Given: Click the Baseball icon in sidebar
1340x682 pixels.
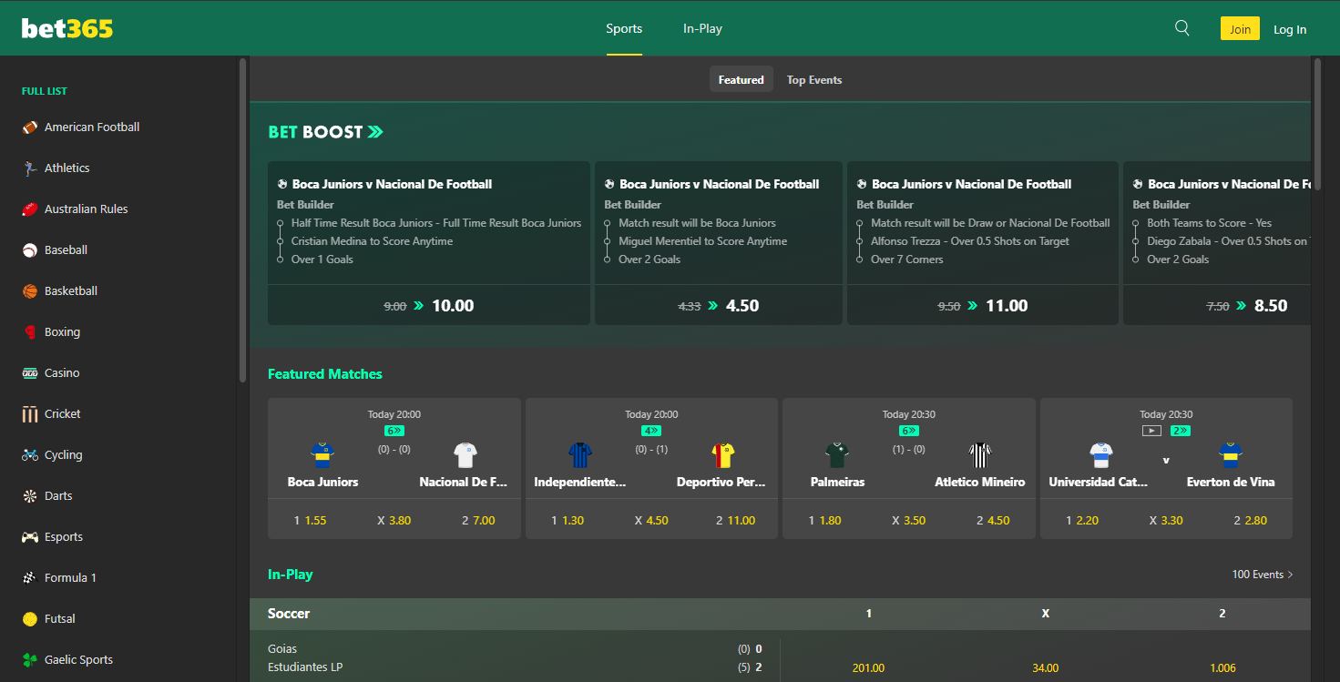Looking at the screenshot, I should coord(30,250).
